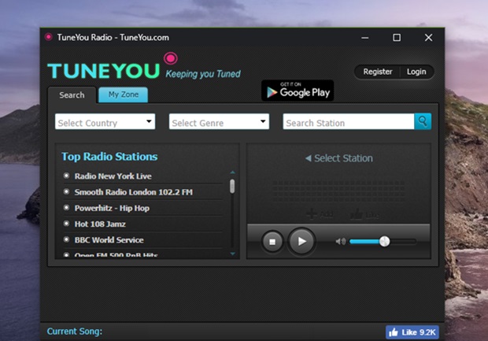Switch to the Search tab
This screenshot has width=488, height=341.
tap(72, 95)
